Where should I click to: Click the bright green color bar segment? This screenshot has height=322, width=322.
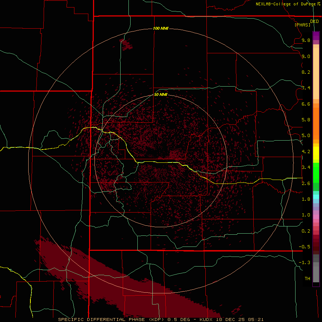316,172
